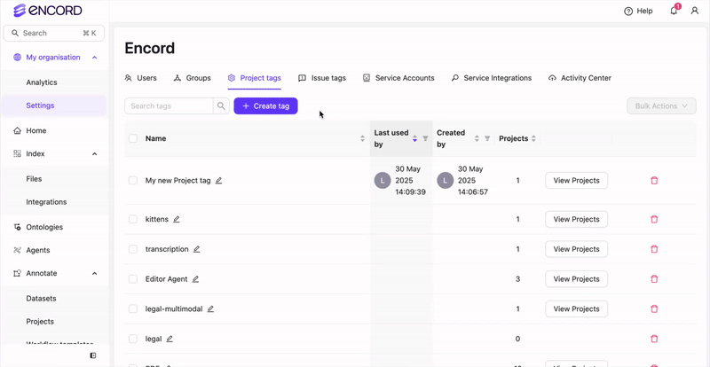The width and height of the screenshot is (710, 367).
Task: Open the Bulk Actions dropdown
Action: (x=661, y=105)
